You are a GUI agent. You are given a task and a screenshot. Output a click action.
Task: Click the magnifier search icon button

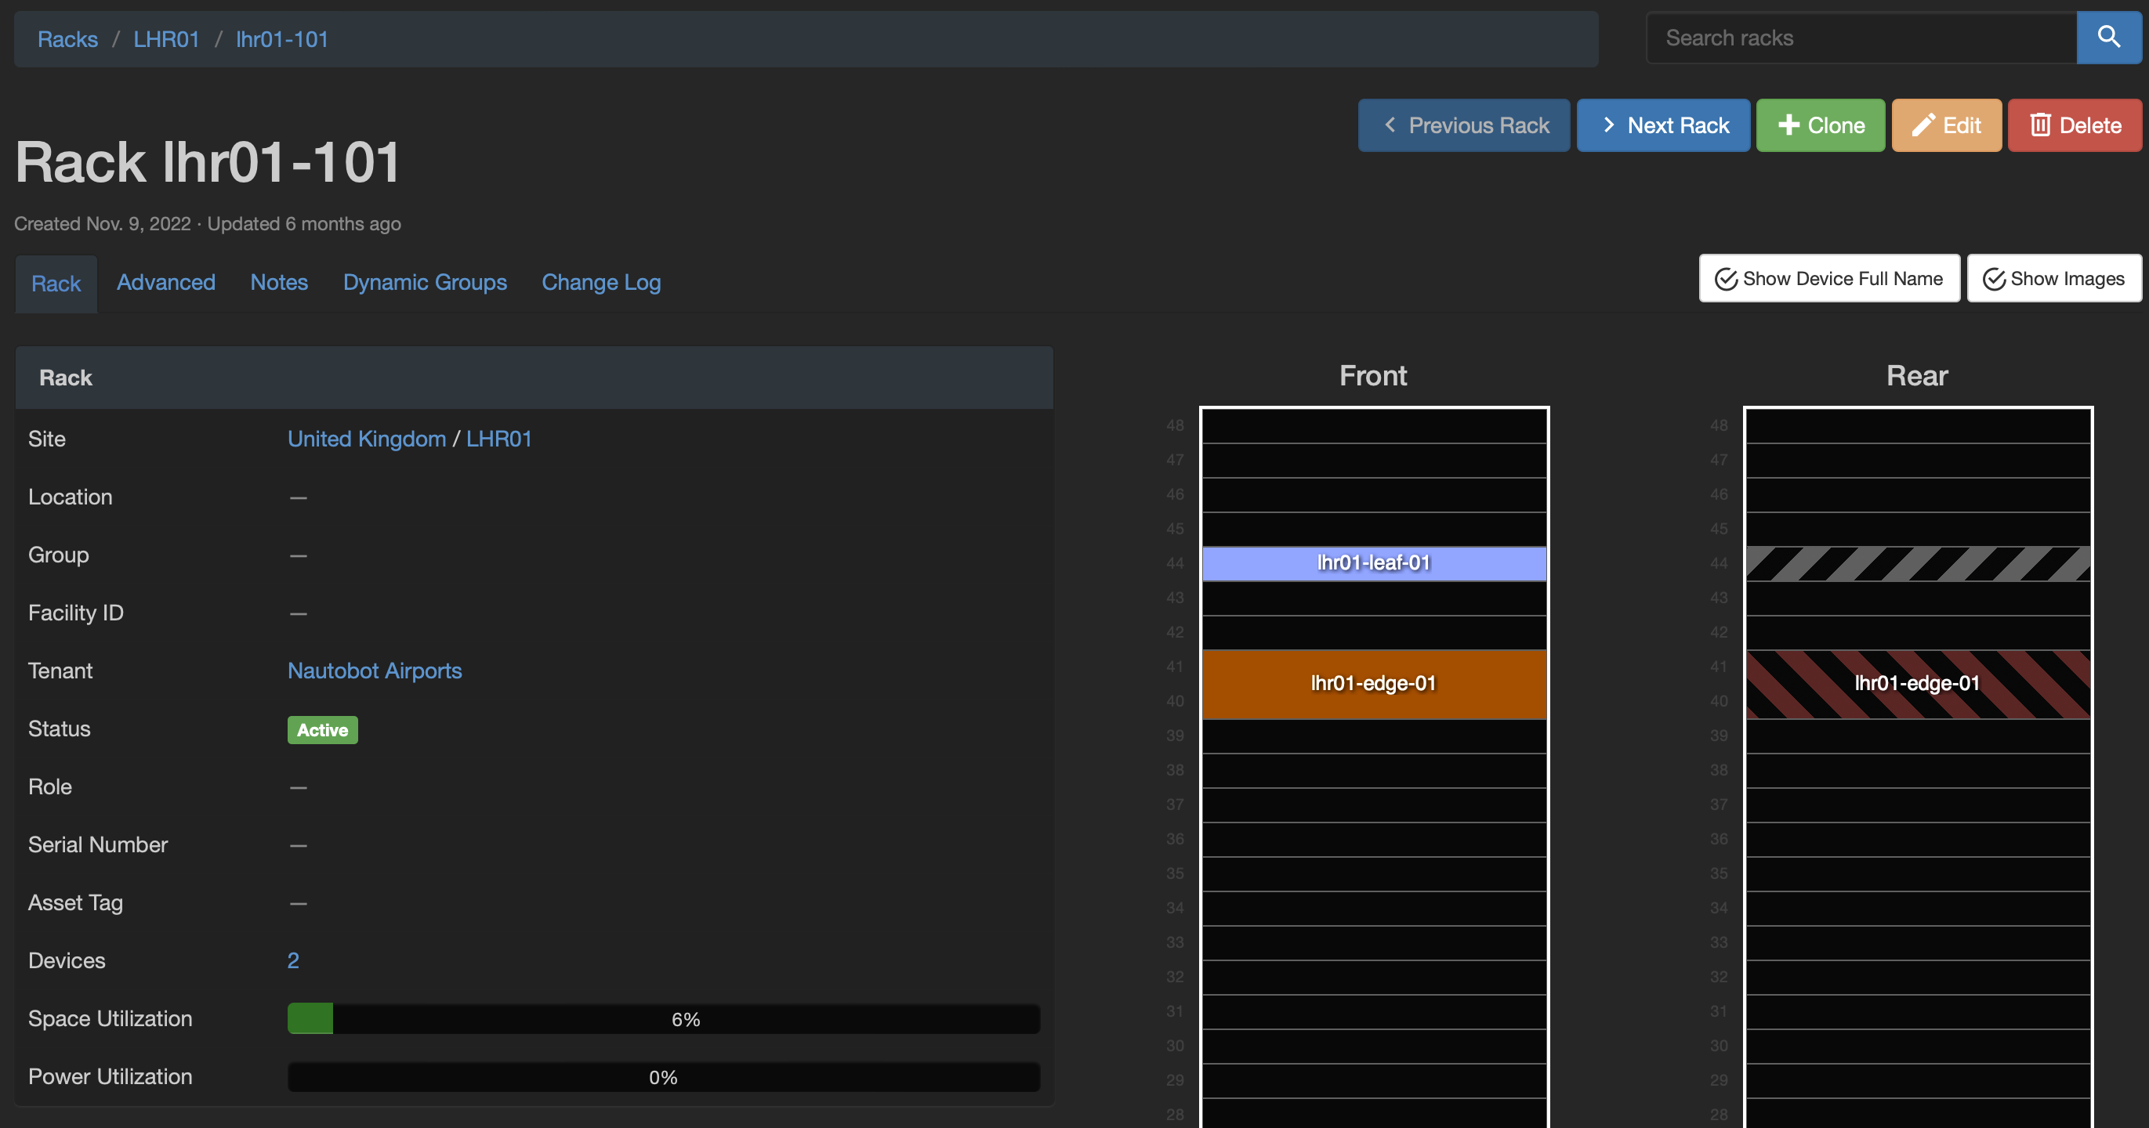2108,38
